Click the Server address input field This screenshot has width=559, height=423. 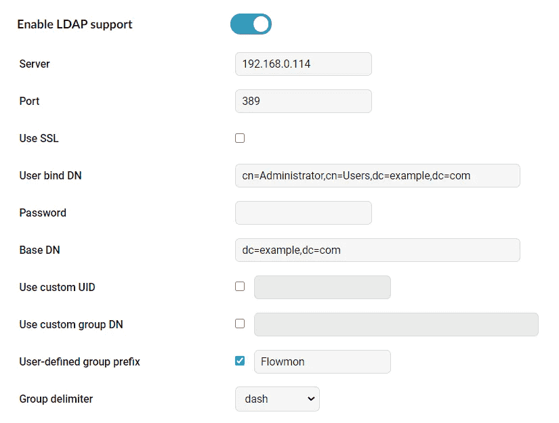303,64
